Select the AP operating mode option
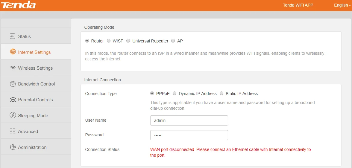 (173, 41)
